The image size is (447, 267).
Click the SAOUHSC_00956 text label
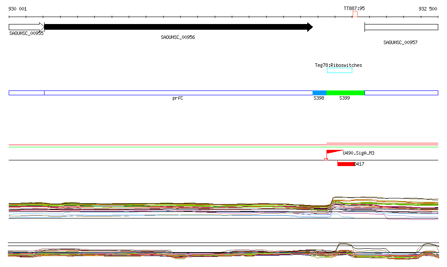click(178, 38)
